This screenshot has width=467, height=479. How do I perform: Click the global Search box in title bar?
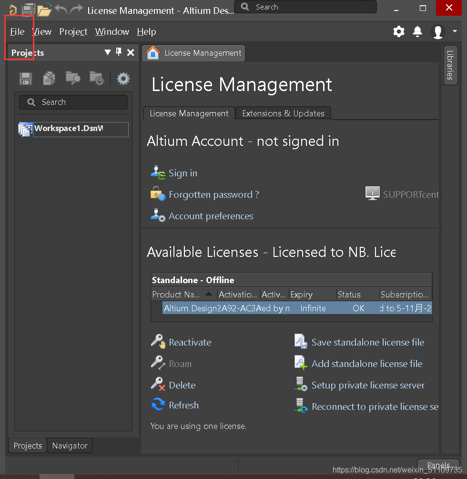click(x=305, y=7)
